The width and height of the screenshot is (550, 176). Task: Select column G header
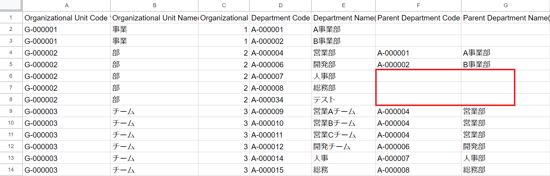click(x=505, y=5)
